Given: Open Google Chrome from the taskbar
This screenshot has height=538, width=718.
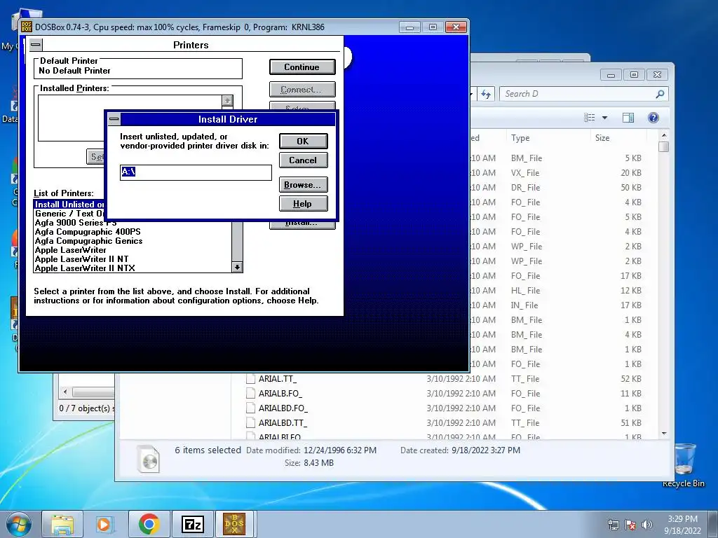Looking at the screenshot, I should (149, 524).
